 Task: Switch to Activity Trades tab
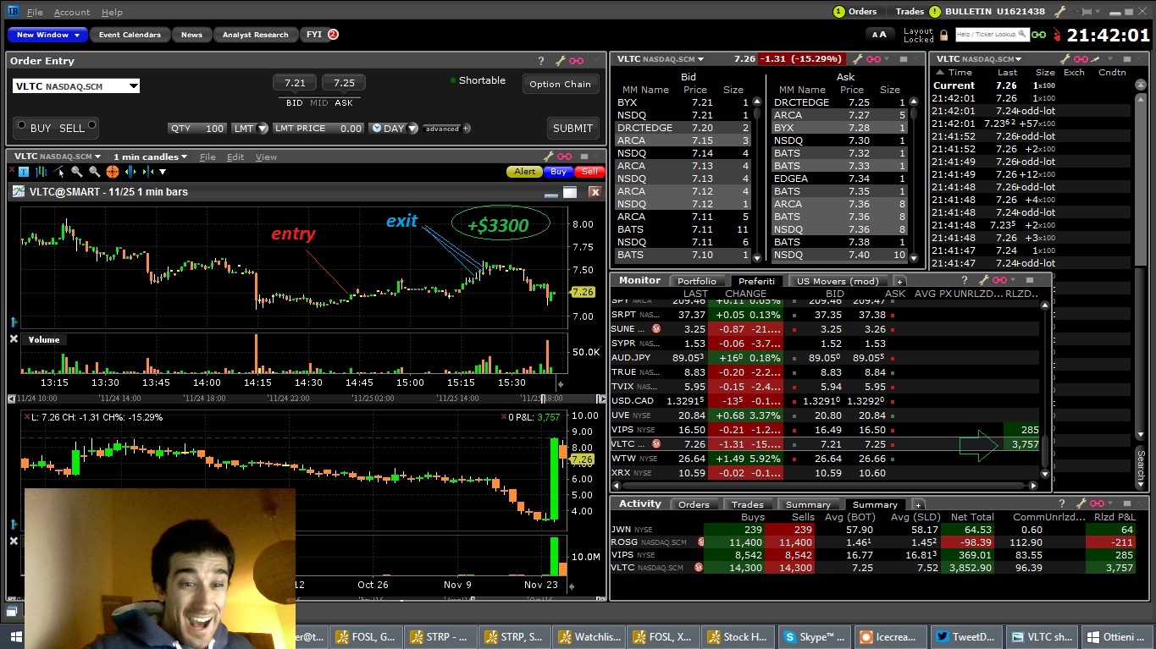pos(747,504)
